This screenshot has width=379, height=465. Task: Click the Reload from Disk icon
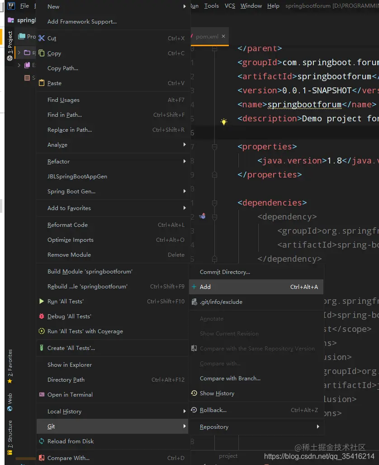pos(42,441)
